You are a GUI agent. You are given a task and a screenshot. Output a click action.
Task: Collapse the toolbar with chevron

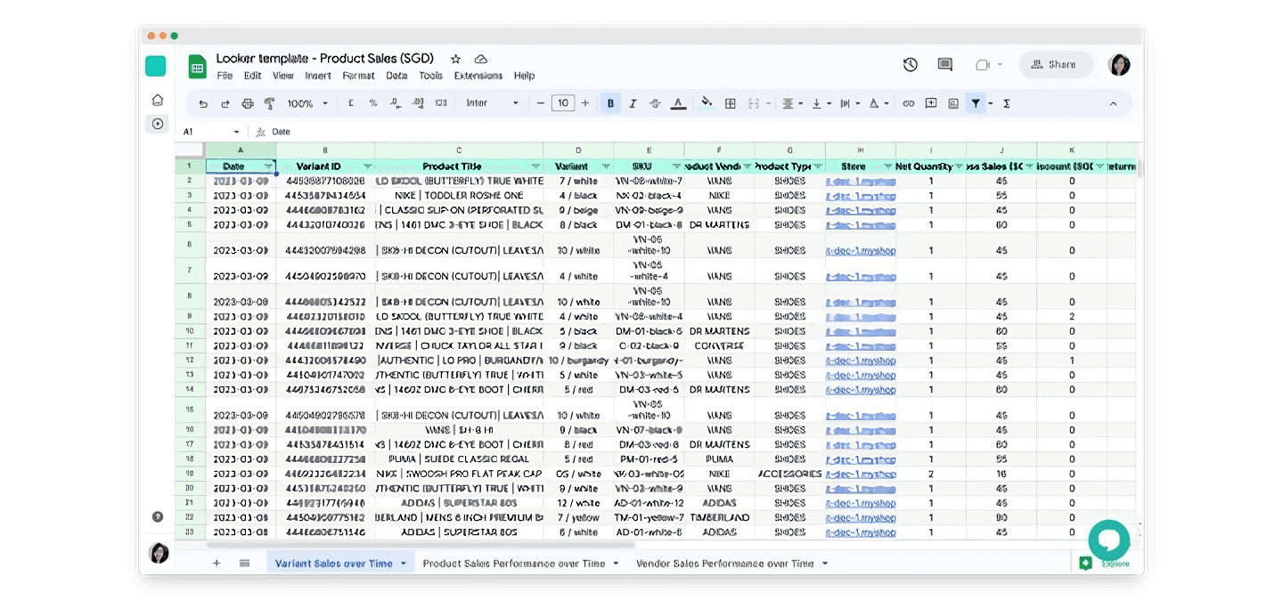(1113, 103)
